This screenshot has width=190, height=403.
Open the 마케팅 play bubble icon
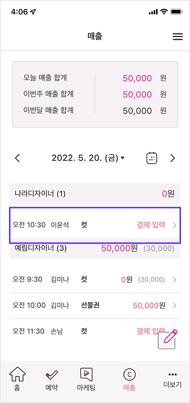[x=86, y=374]
